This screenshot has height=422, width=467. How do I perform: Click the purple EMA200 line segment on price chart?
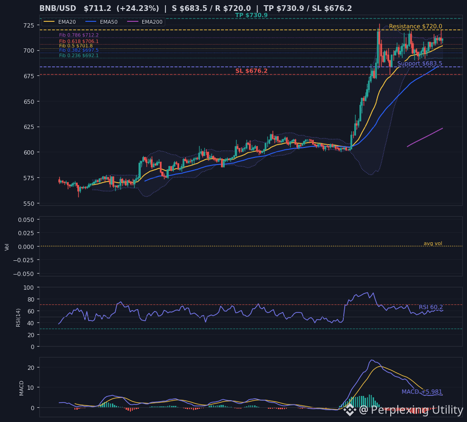point(425,138)
